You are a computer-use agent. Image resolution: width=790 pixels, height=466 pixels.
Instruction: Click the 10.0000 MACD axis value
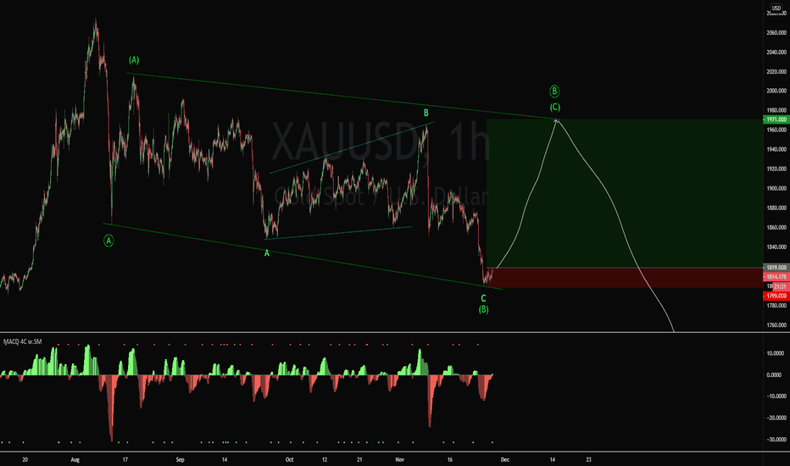(x=775, y=353)
